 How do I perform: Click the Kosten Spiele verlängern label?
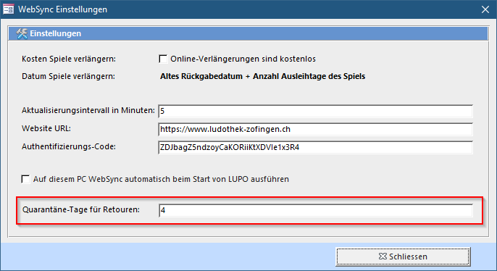click(69, 59)
